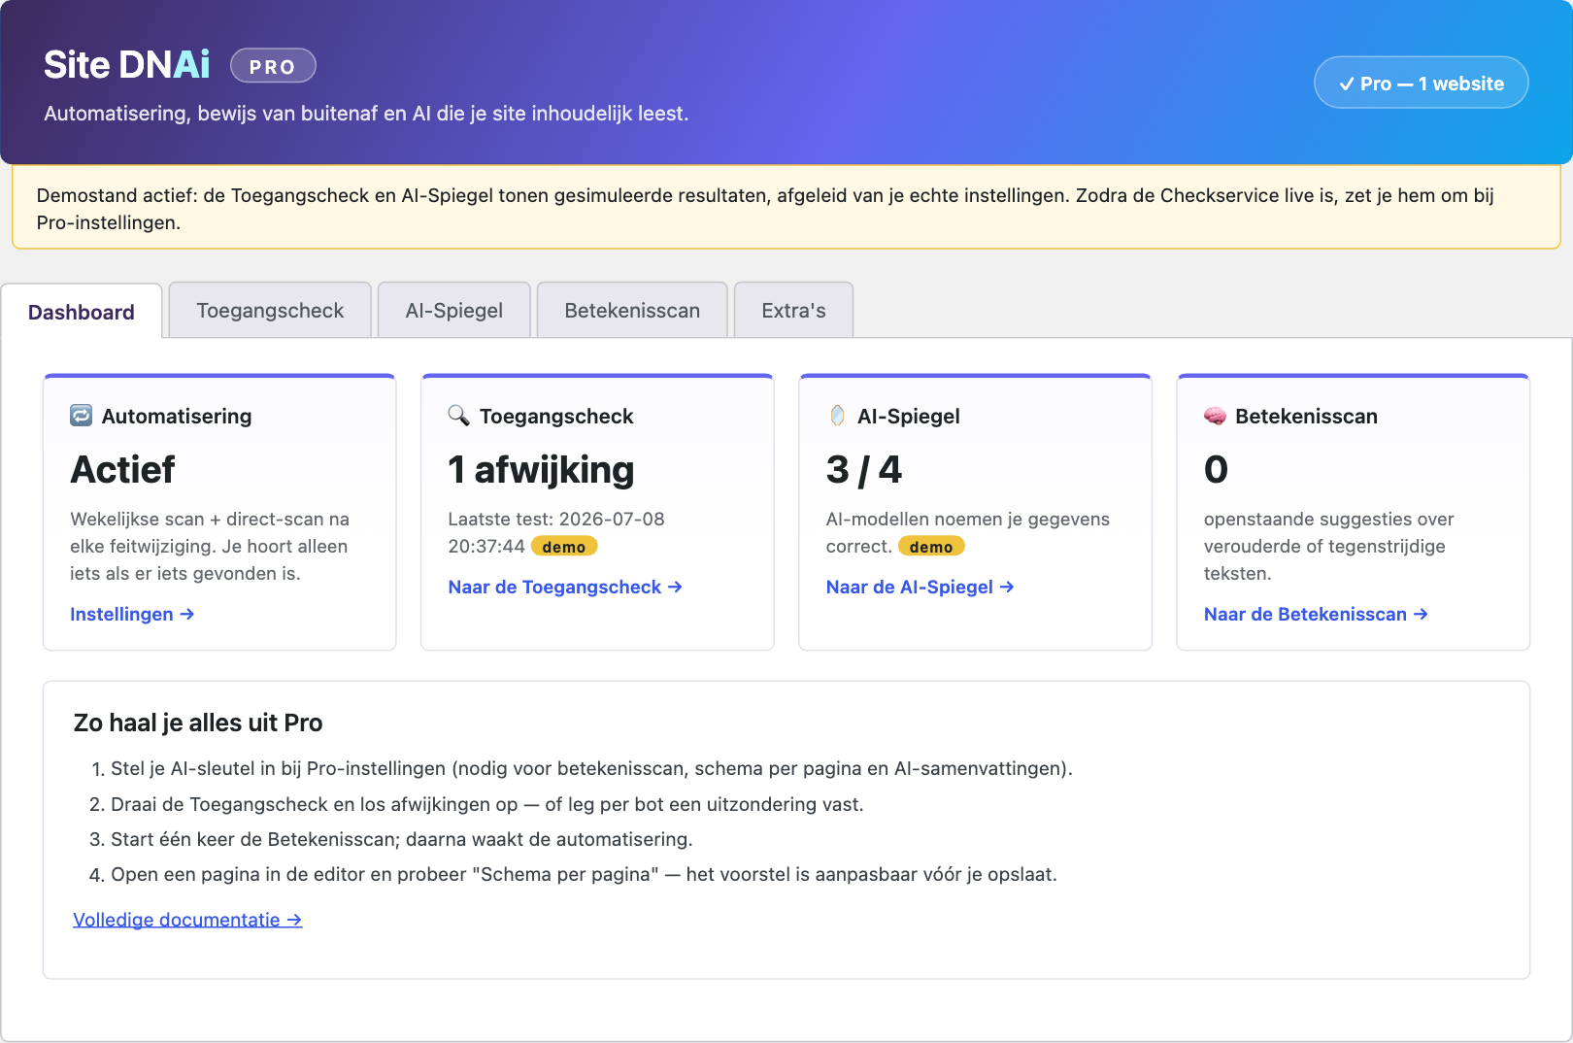Viewport: 1573px width, 1043px height.
Task: Open the Instellingen link
Action: coord(132,614)
